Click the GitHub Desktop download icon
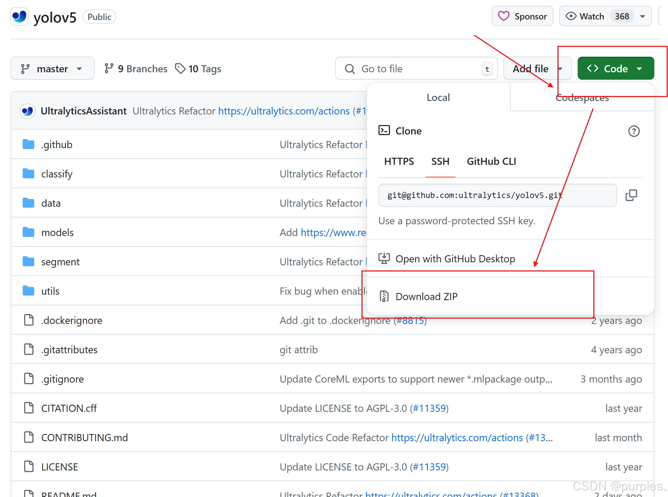 pyautogui.click(x=384, y=258)
